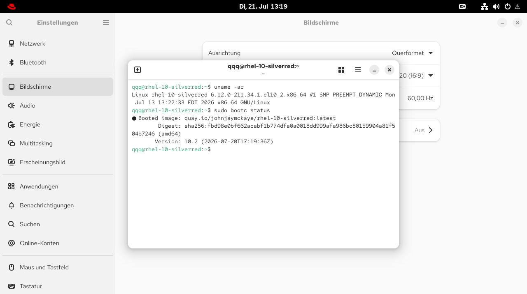Click the 'uname -ar' command text
The height and width of the screenshot is (294, 527).
point(229,87)
